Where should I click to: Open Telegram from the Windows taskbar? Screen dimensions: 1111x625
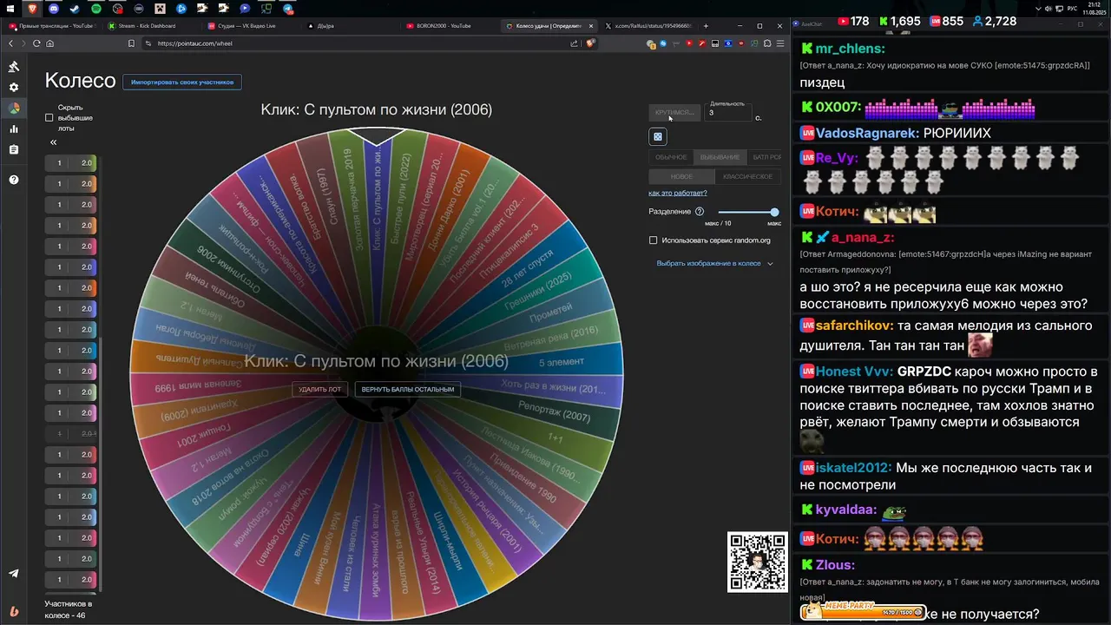[288, 9]
